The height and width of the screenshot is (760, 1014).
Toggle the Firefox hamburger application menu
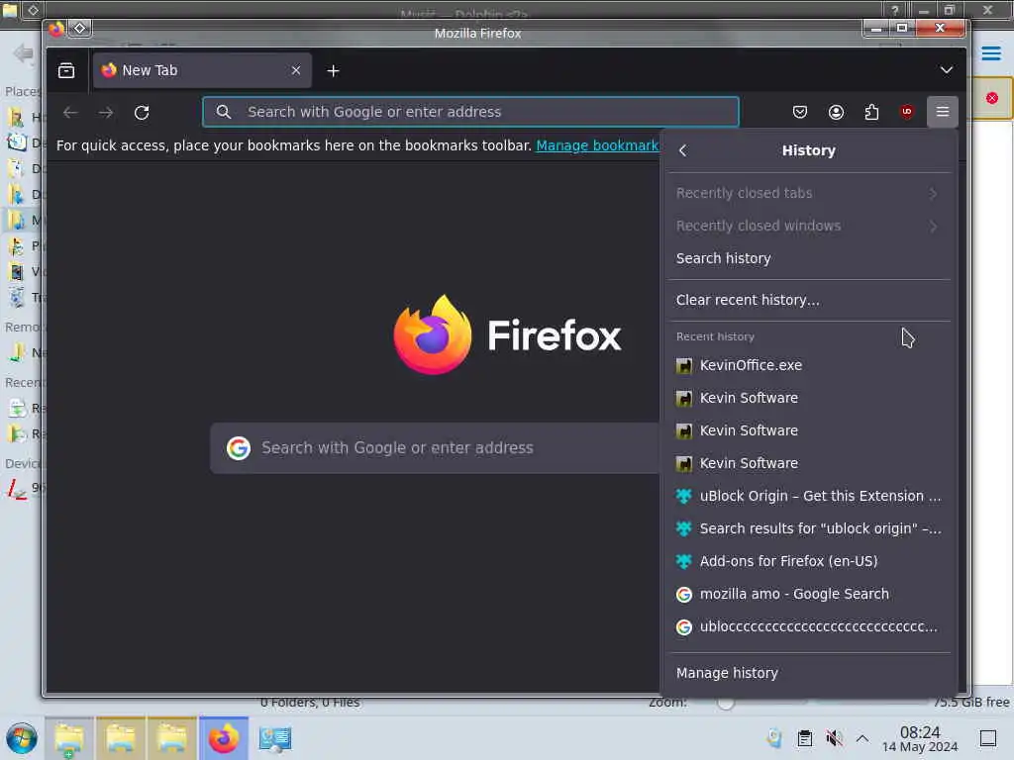tap(943, 112)
